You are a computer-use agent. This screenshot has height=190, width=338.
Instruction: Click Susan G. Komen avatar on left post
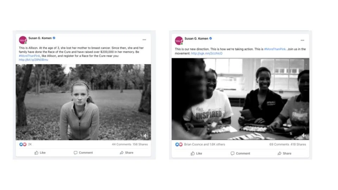click(x=23, y=40)
